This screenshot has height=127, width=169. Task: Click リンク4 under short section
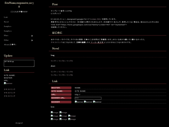pyautogui.click(x=54, y=75)
